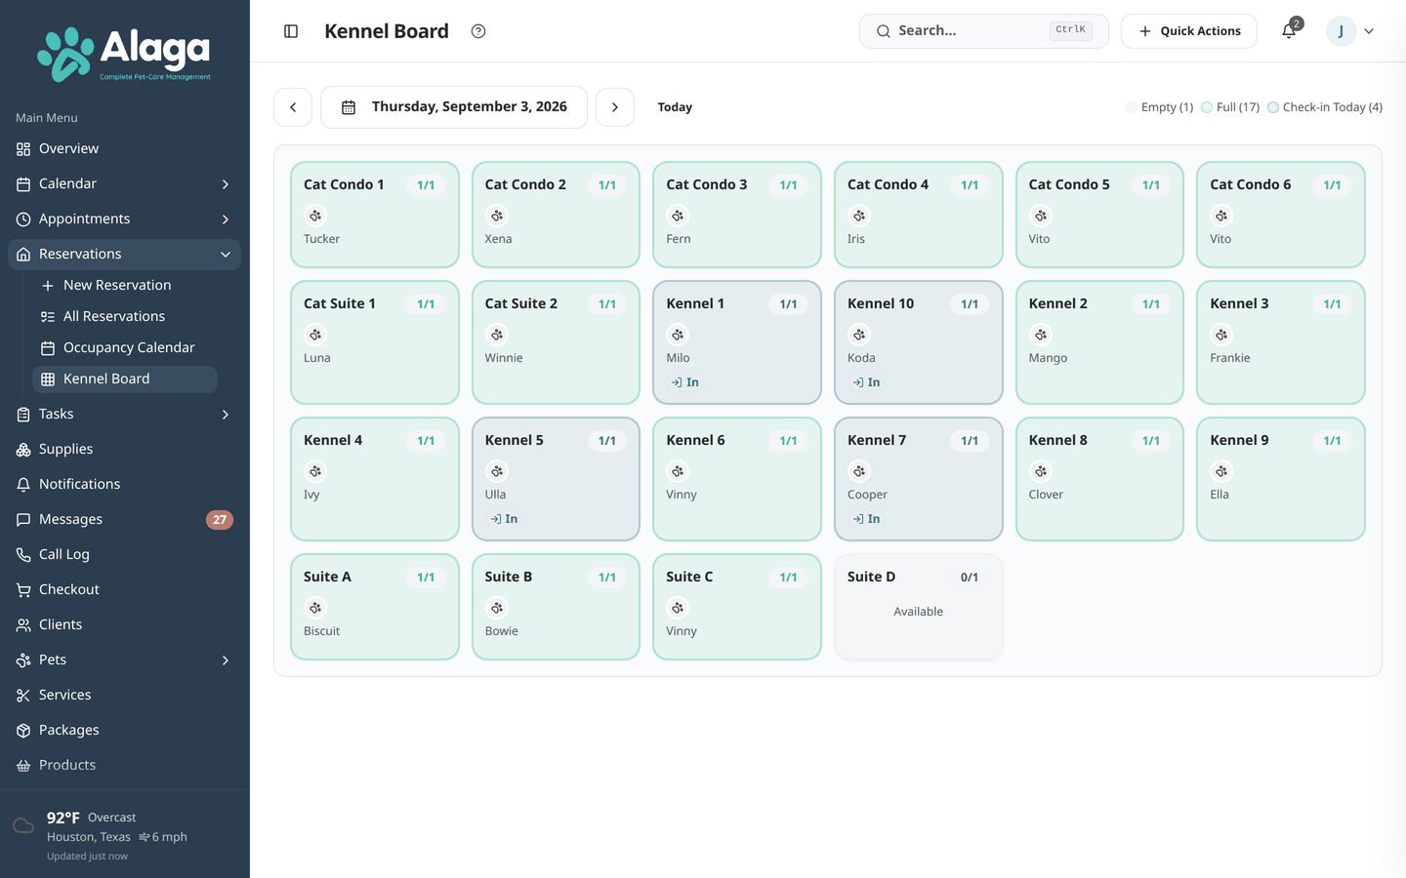
Task: Open Products in the sidebar
Action: pyautogui.click(x=124, y=766)
